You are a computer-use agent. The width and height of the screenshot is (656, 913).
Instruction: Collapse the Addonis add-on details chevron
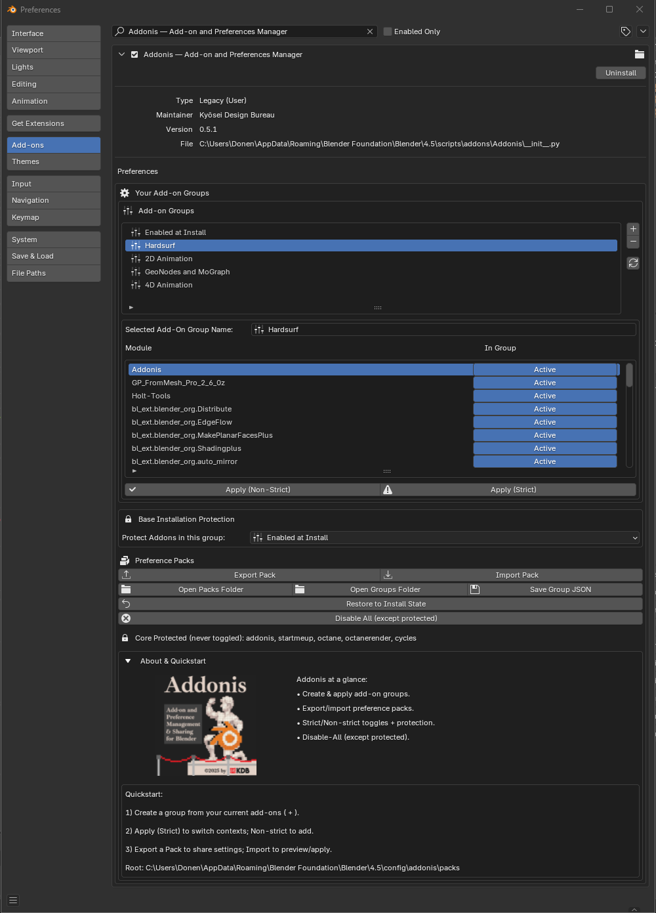[121, 54]
